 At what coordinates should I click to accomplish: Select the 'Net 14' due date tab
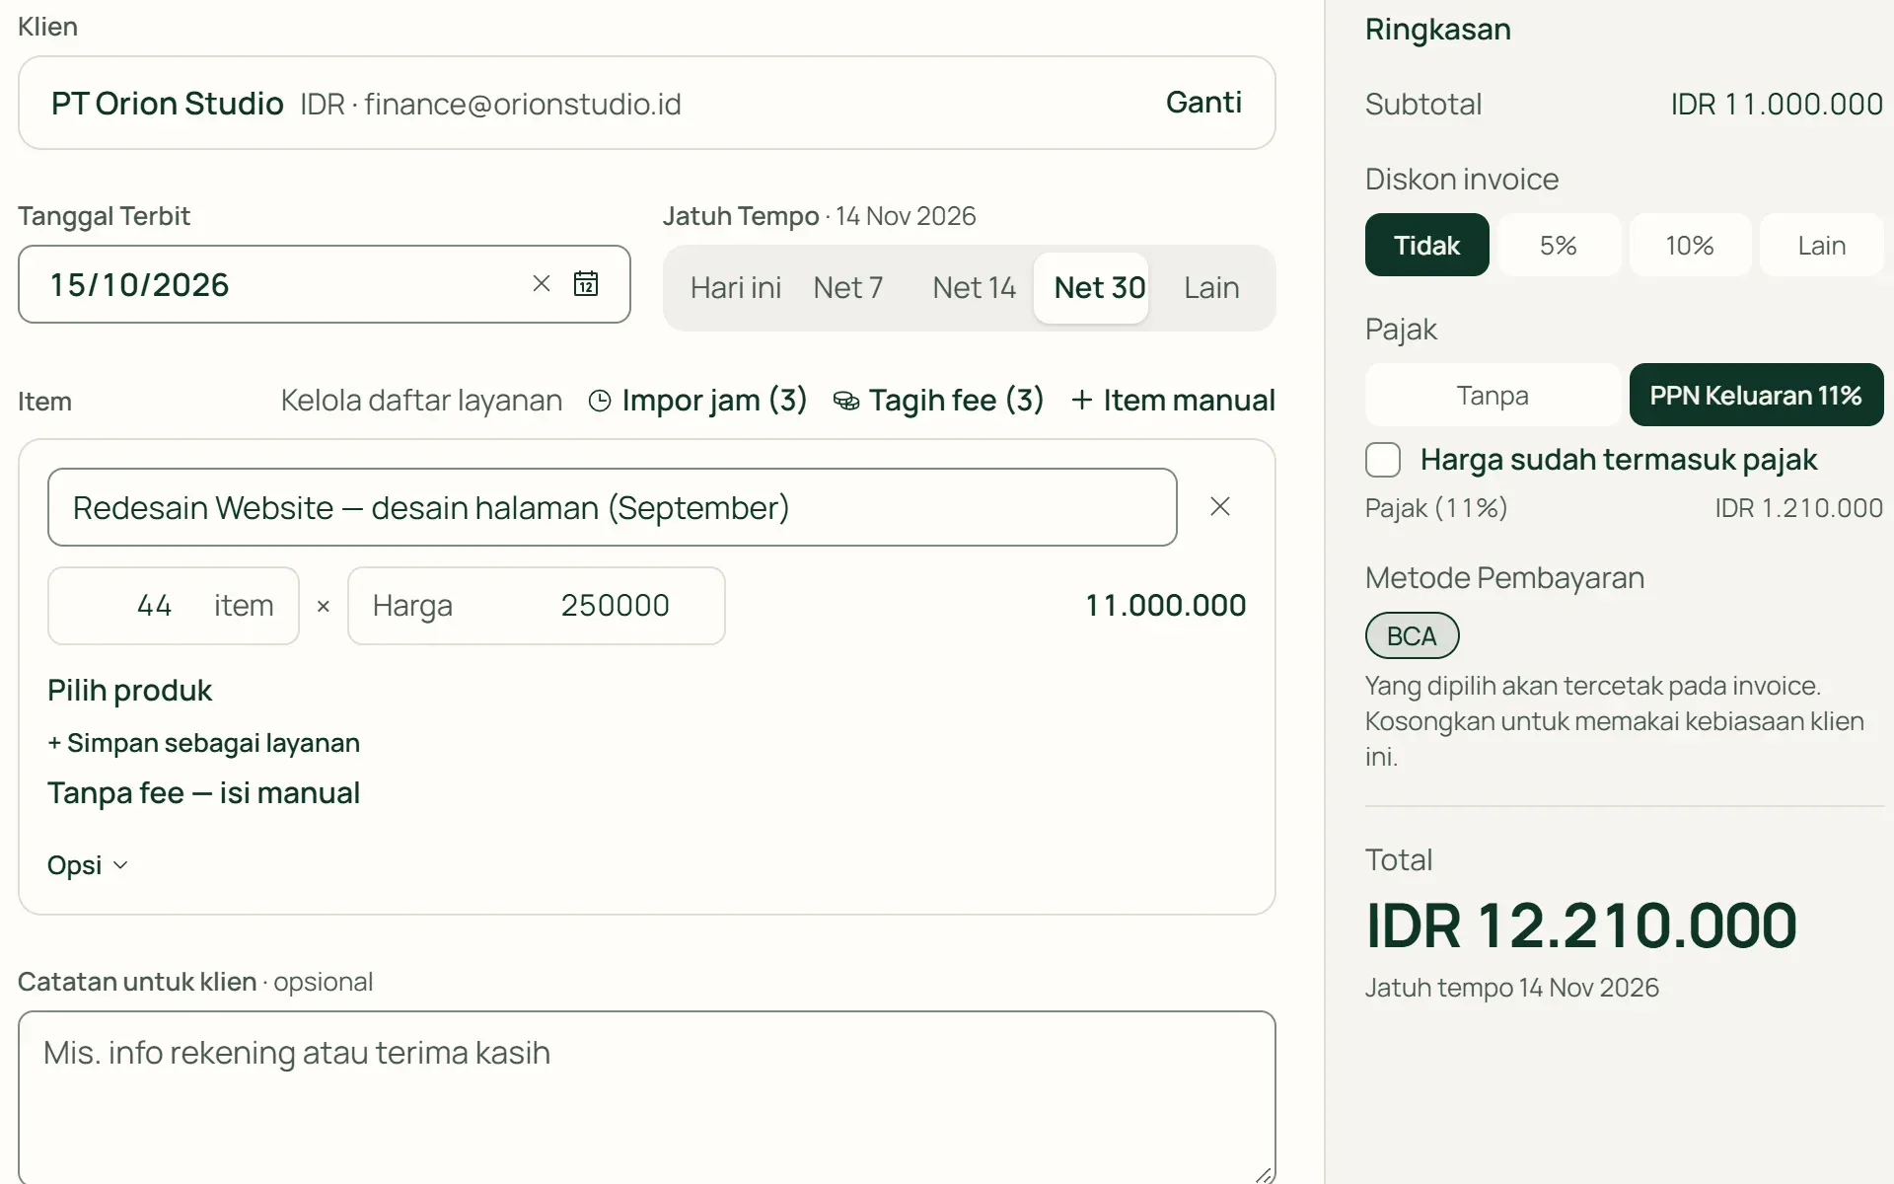click(x=974, y=287)
